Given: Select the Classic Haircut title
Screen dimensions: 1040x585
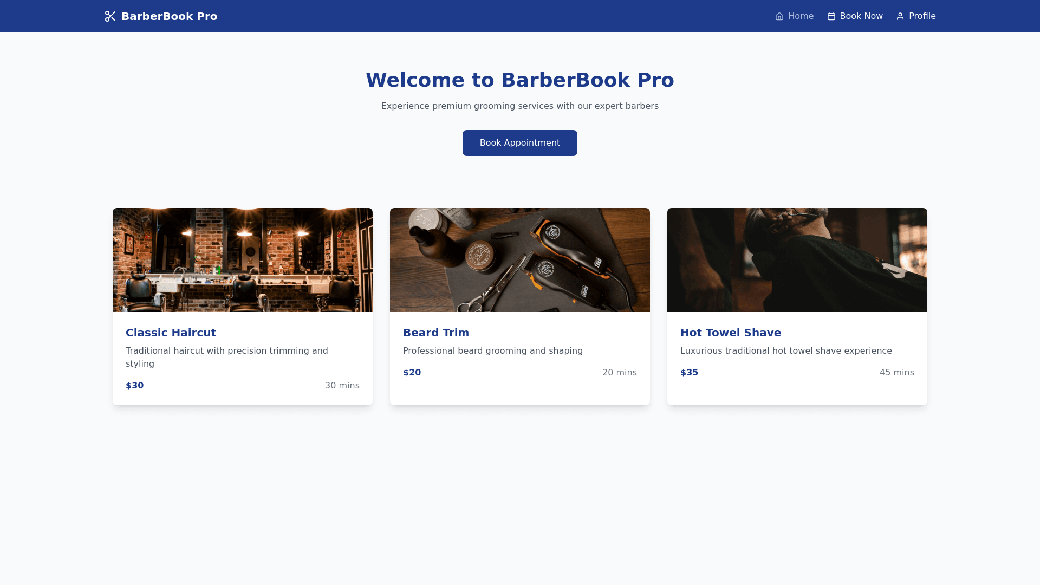Looking at the screenshot, I should click(x=171, y=333).
